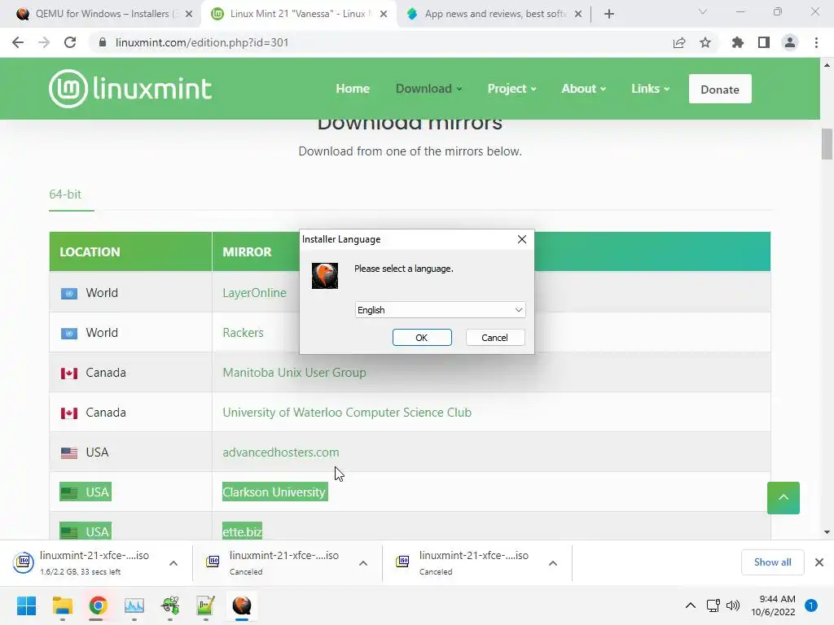Close the downloads bar
The image size is (834, 625).
click(x=819, y=562)
